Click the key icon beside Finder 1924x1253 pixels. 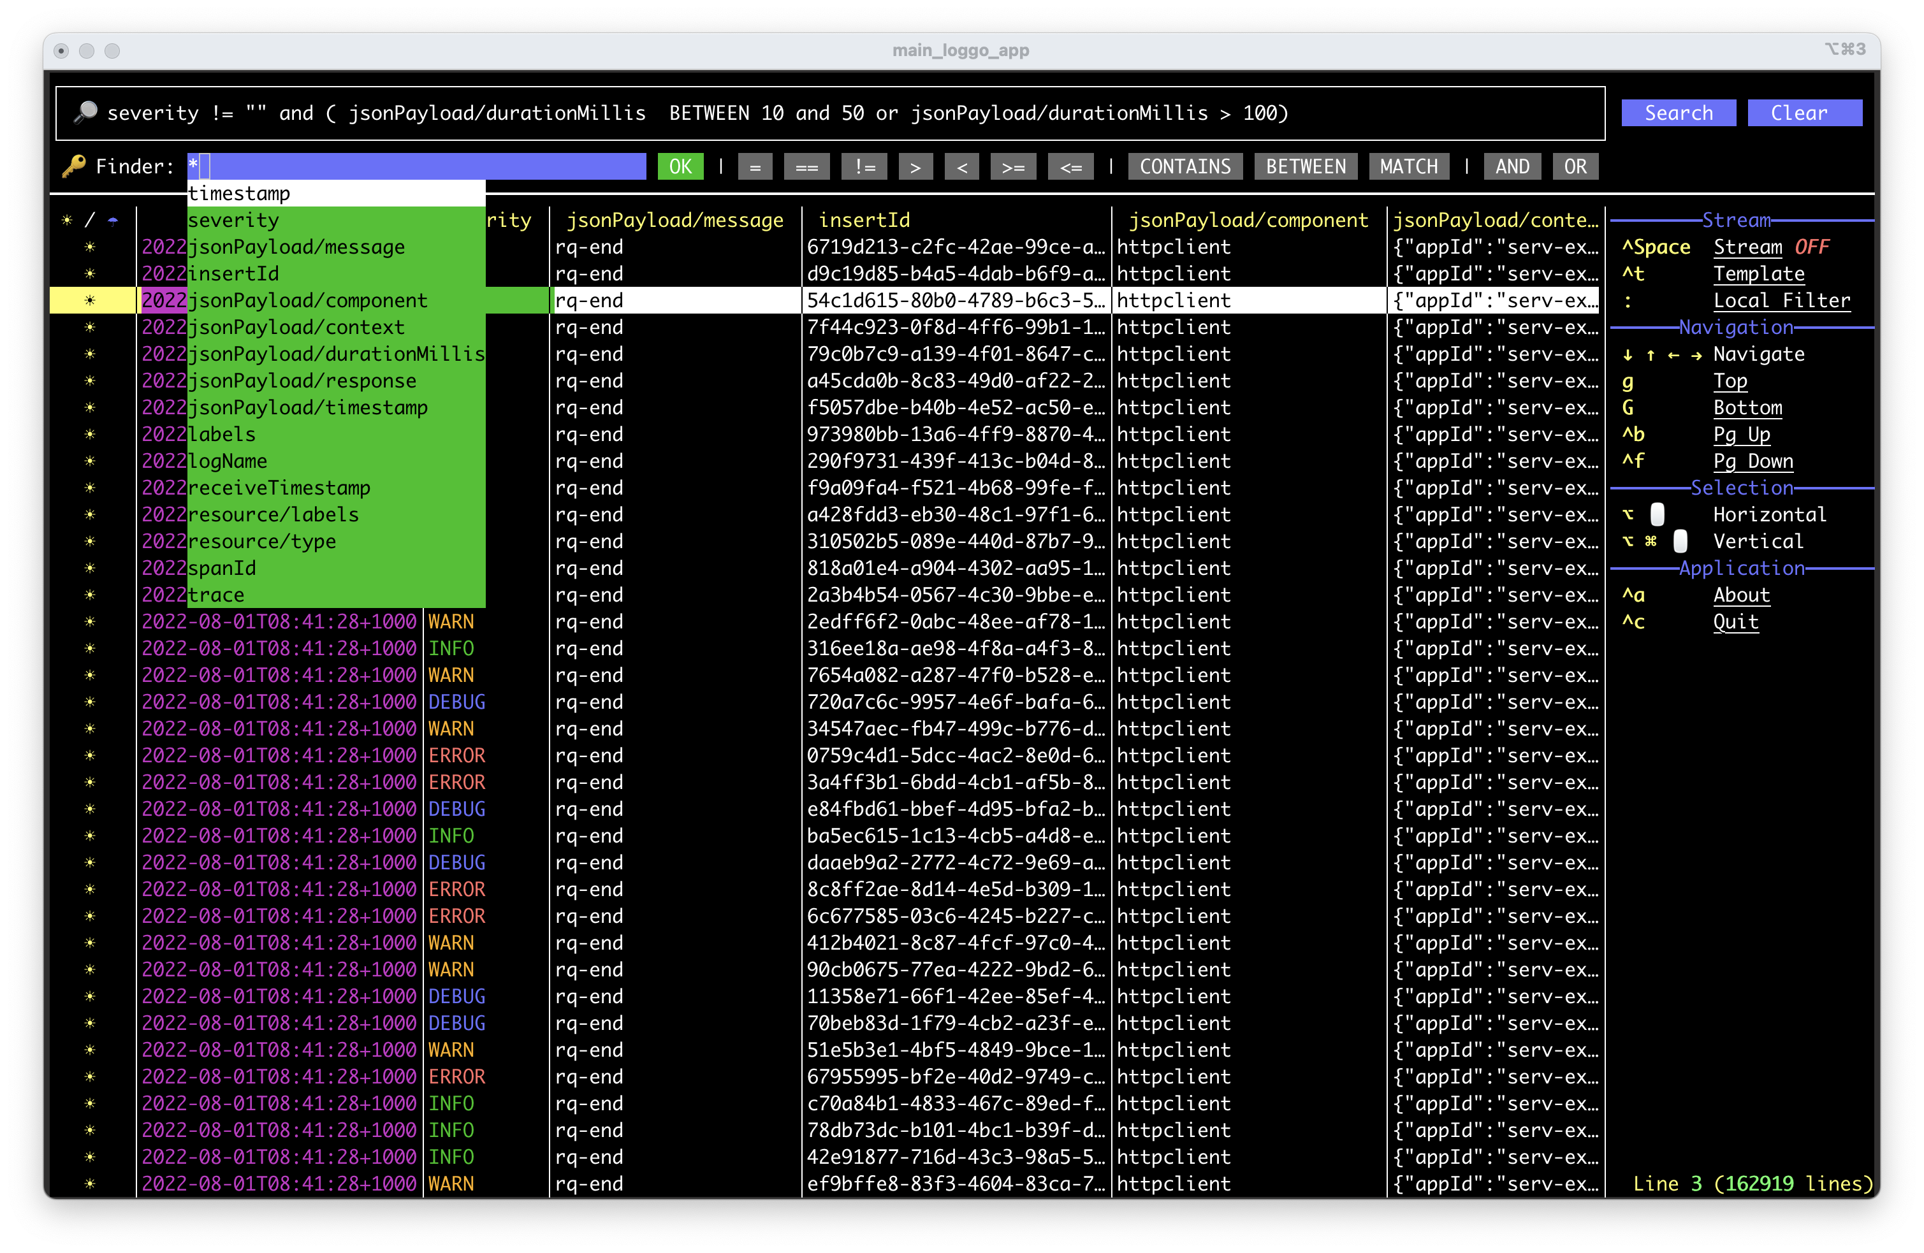(73, 166)
